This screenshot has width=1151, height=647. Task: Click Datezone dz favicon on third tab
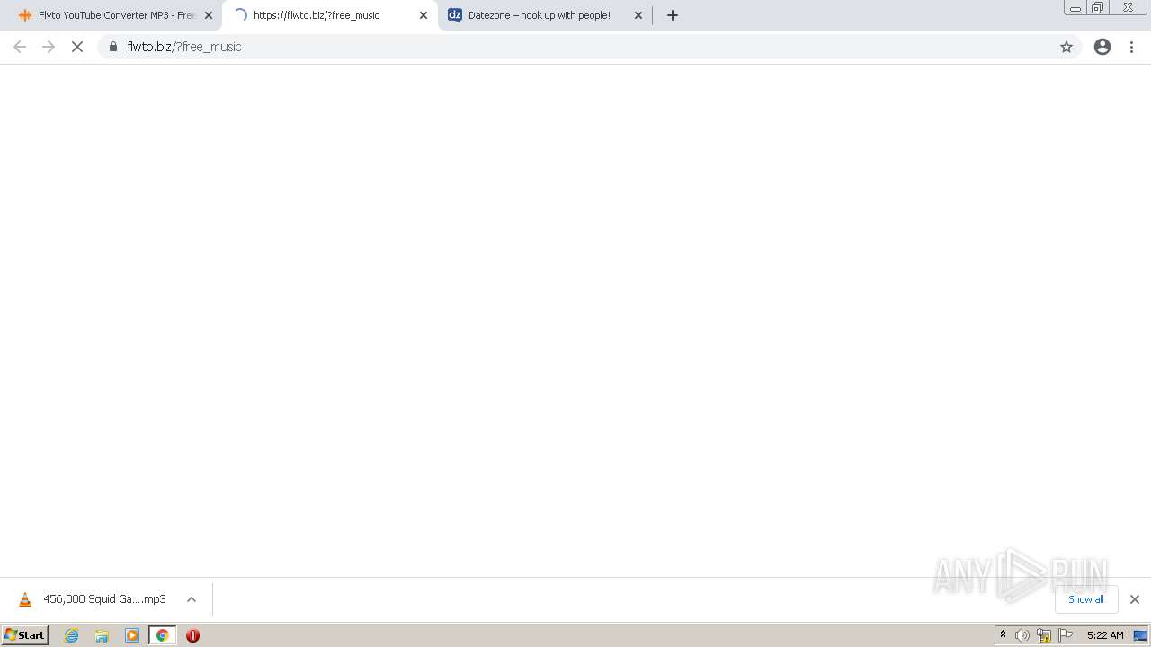point(455,15)
